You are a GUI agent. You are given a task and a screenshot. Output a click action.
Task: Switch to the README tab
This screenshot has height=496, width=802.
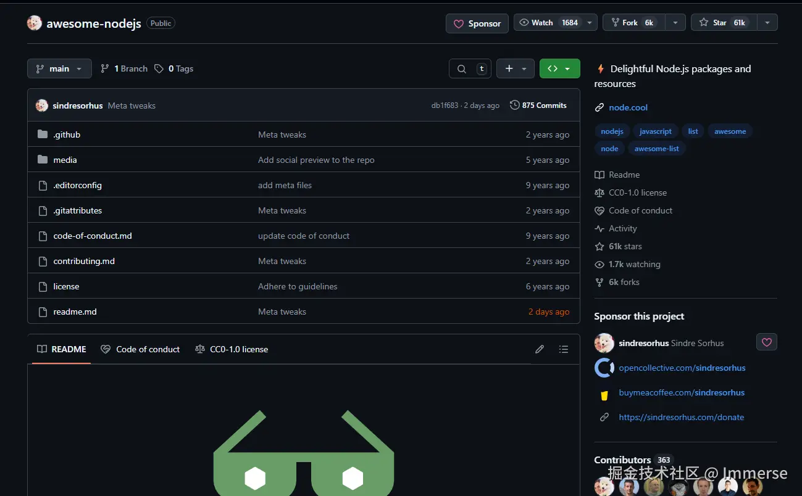62,349
